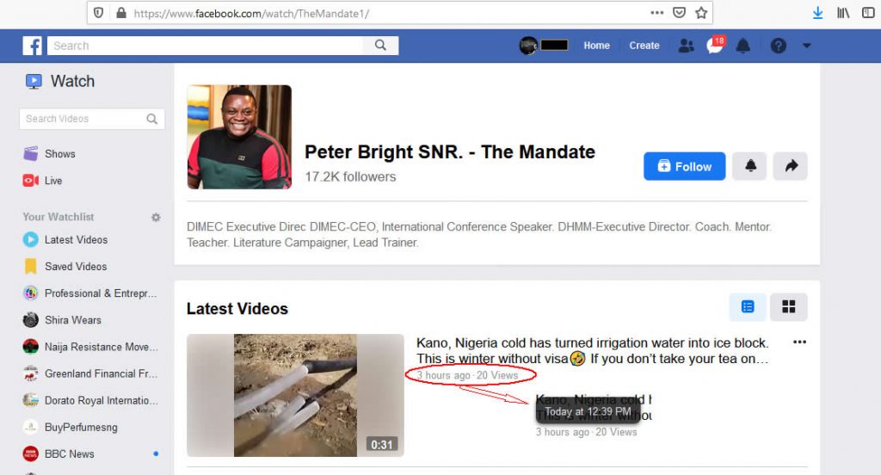Click the padlock site info icon
Screen dimensions: 881x475
[120, 13]
